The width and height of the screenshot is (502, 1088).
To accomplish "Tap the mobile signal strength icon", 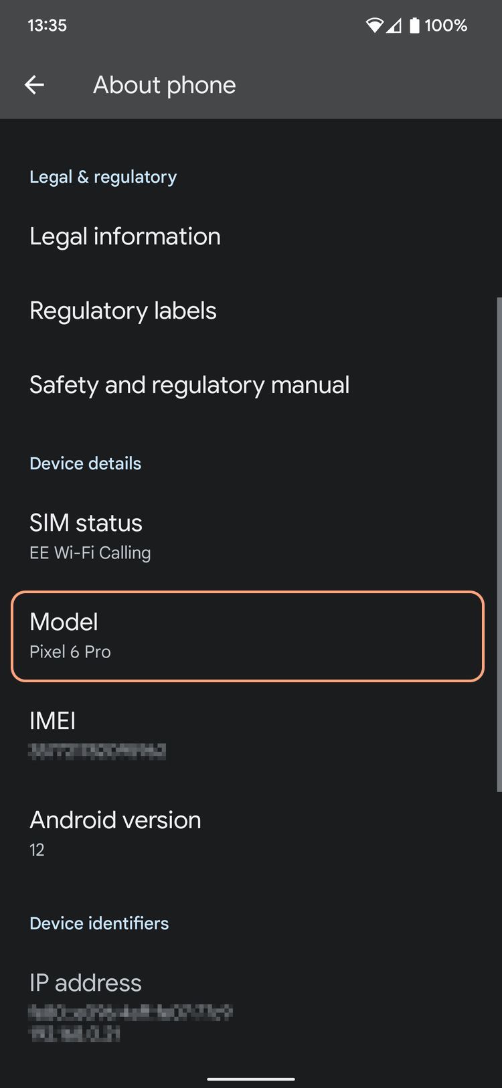I will pyautogui.click(x=394, y=25).
